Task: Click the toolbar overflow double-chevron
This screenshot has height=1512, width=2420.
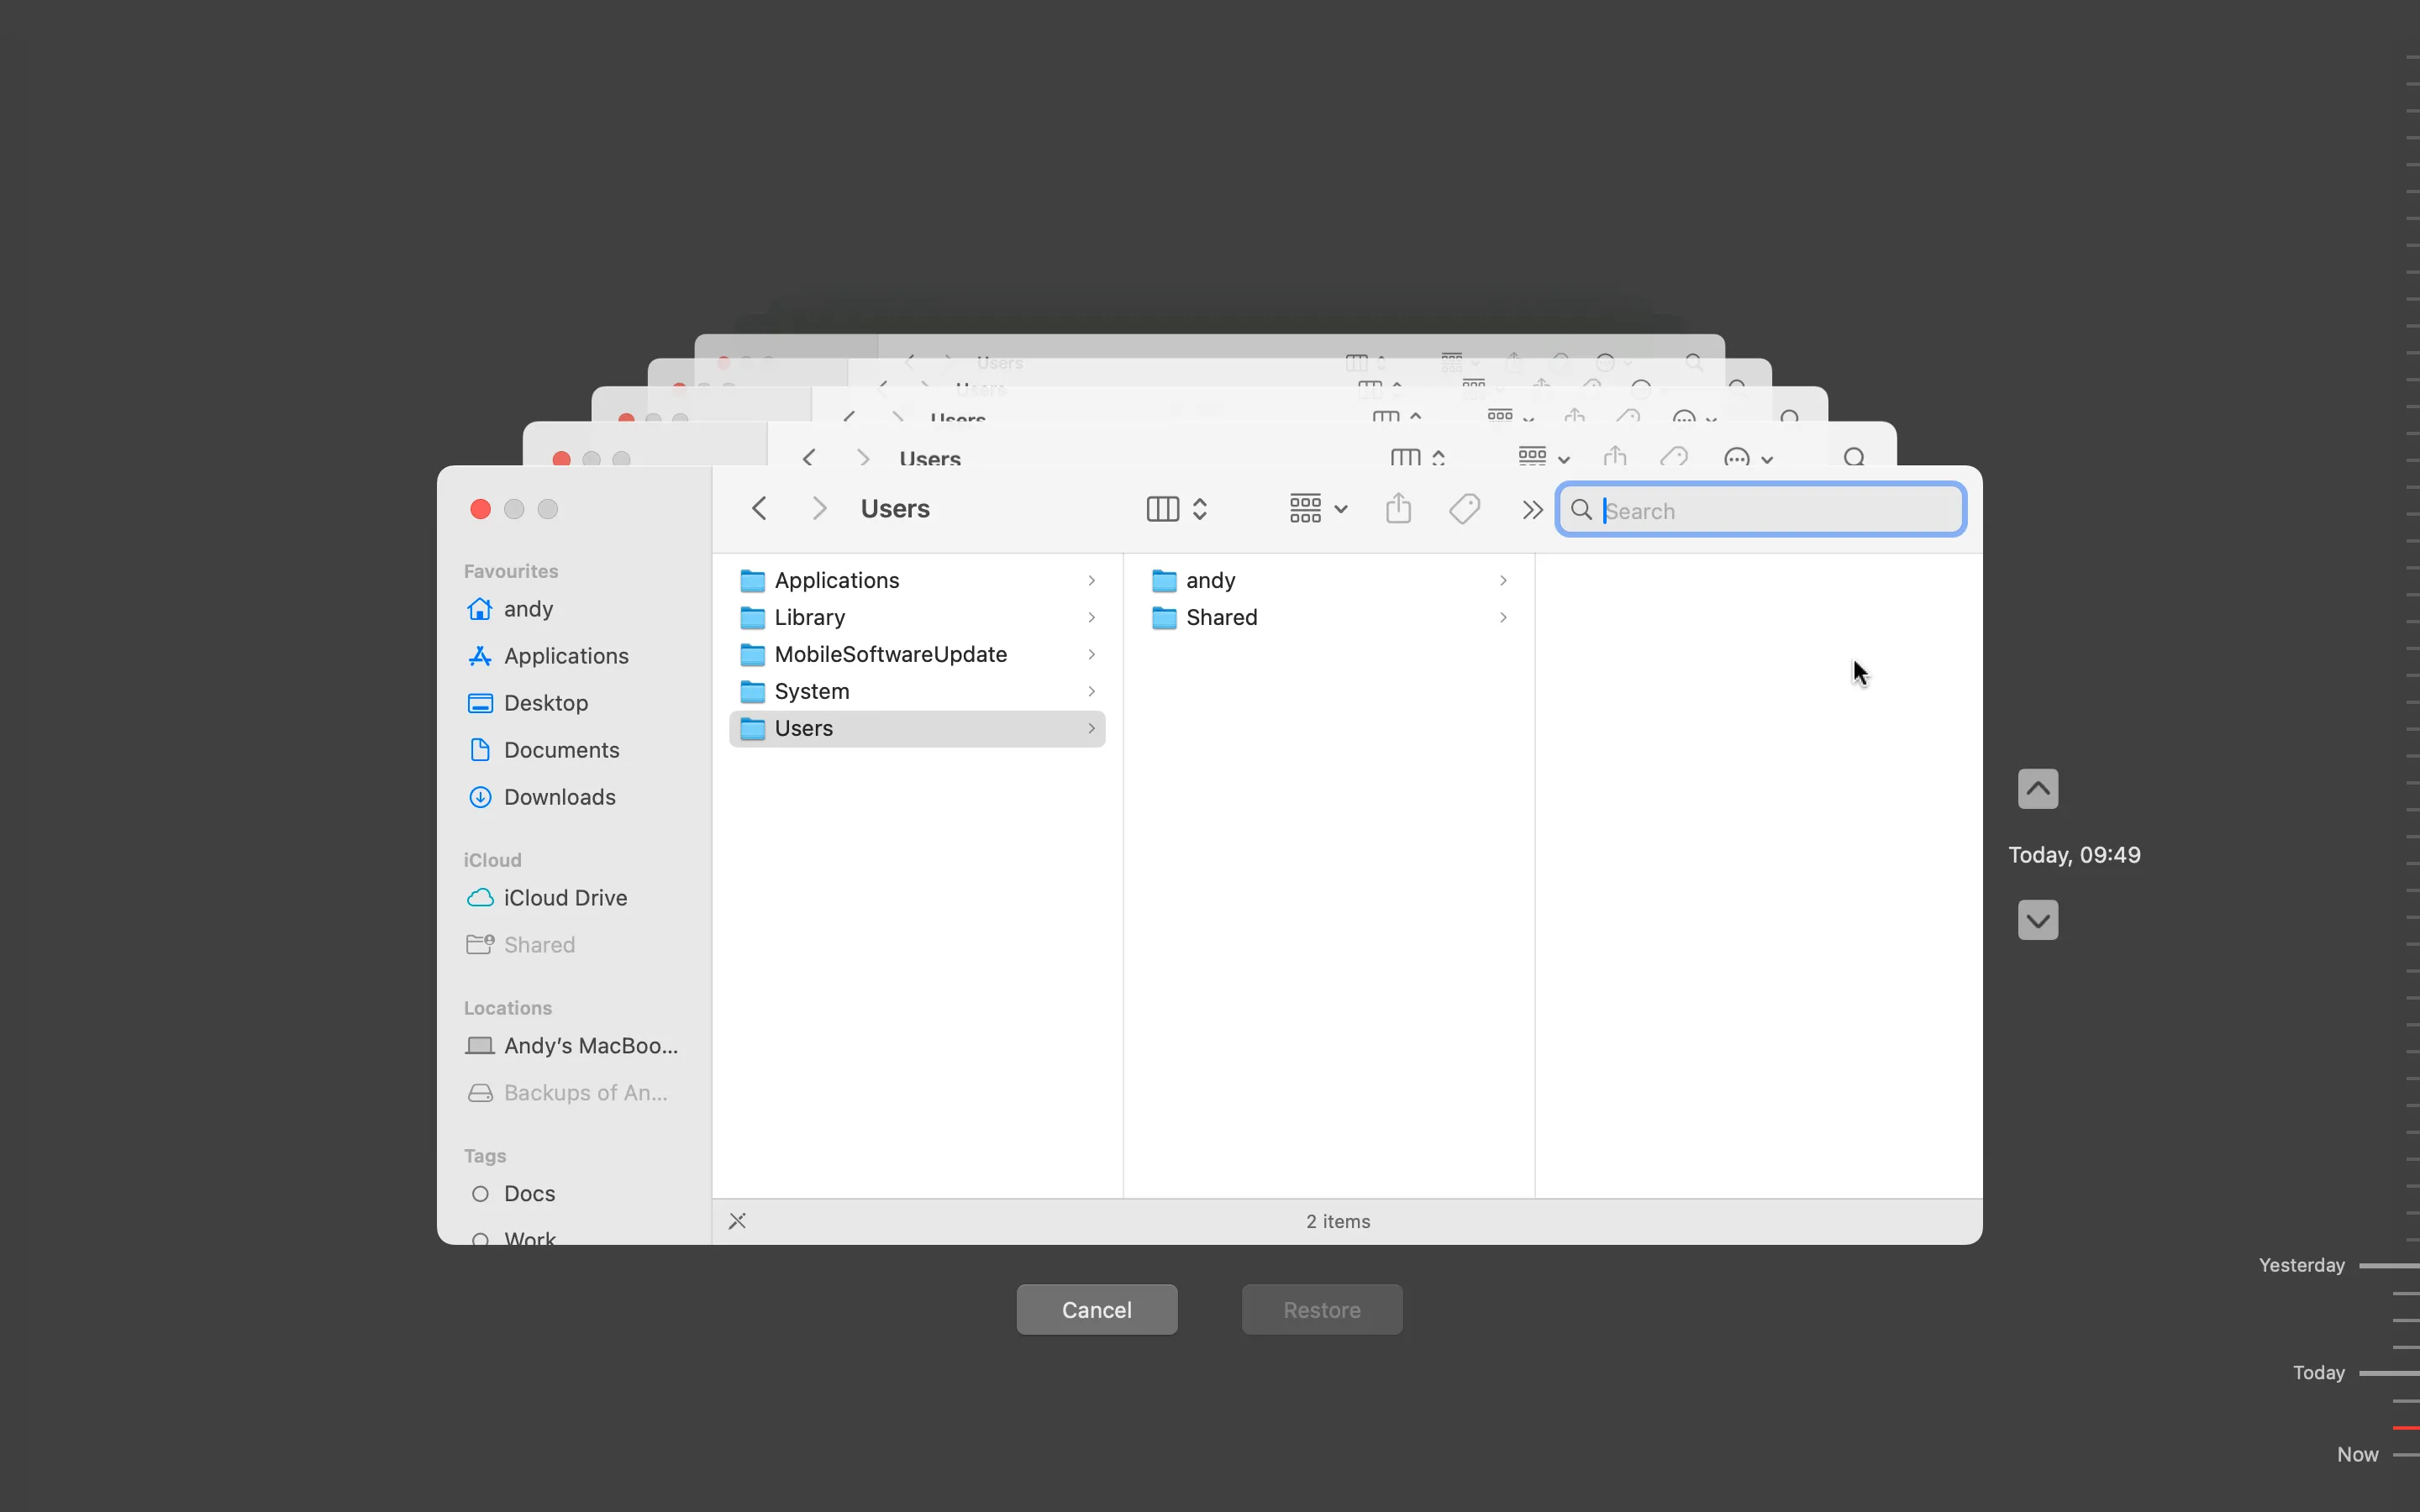Action: pos(1532,511)
